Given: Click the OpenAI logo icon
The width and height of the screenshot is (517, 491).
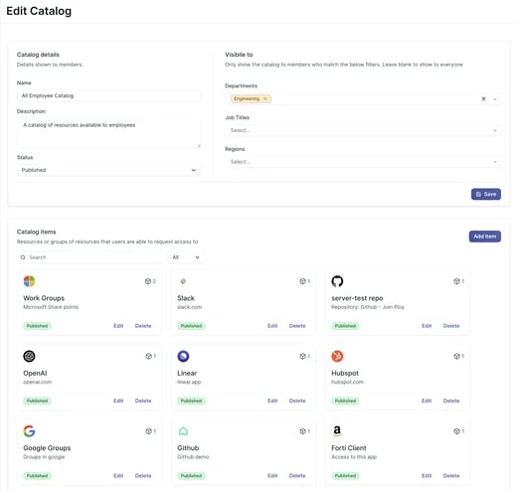Looking at the screenshot, I should tap(29, 356).
